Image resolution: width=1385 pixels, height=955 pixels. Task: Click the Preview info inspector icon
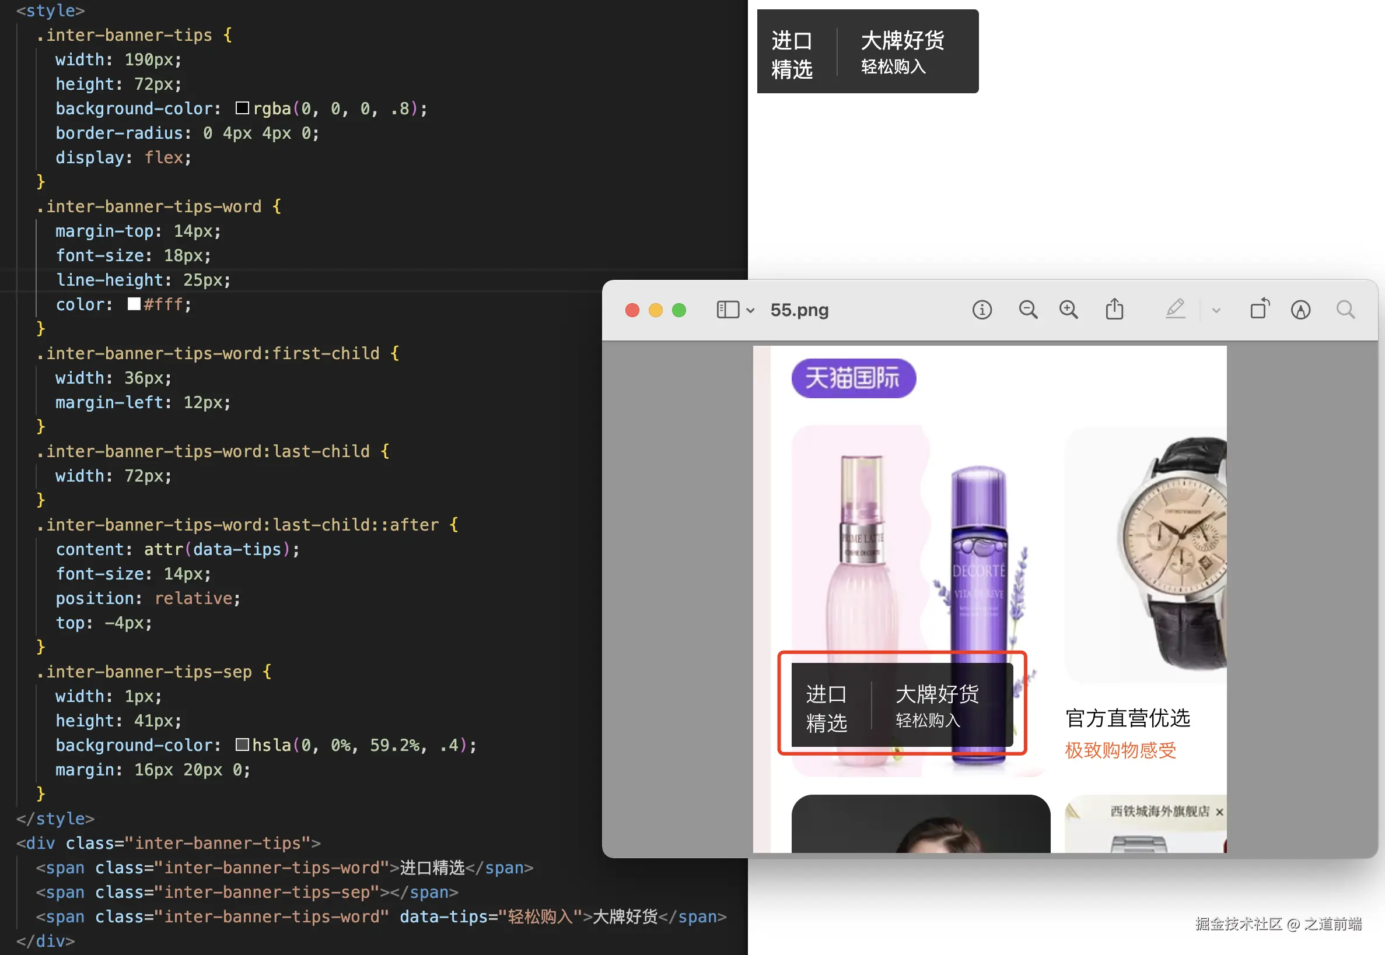pos(981,310)
